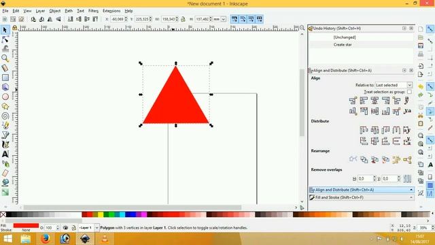Toggle scale stroke width with object
This screenshot has height=245, width=435.
pos(234,19)
